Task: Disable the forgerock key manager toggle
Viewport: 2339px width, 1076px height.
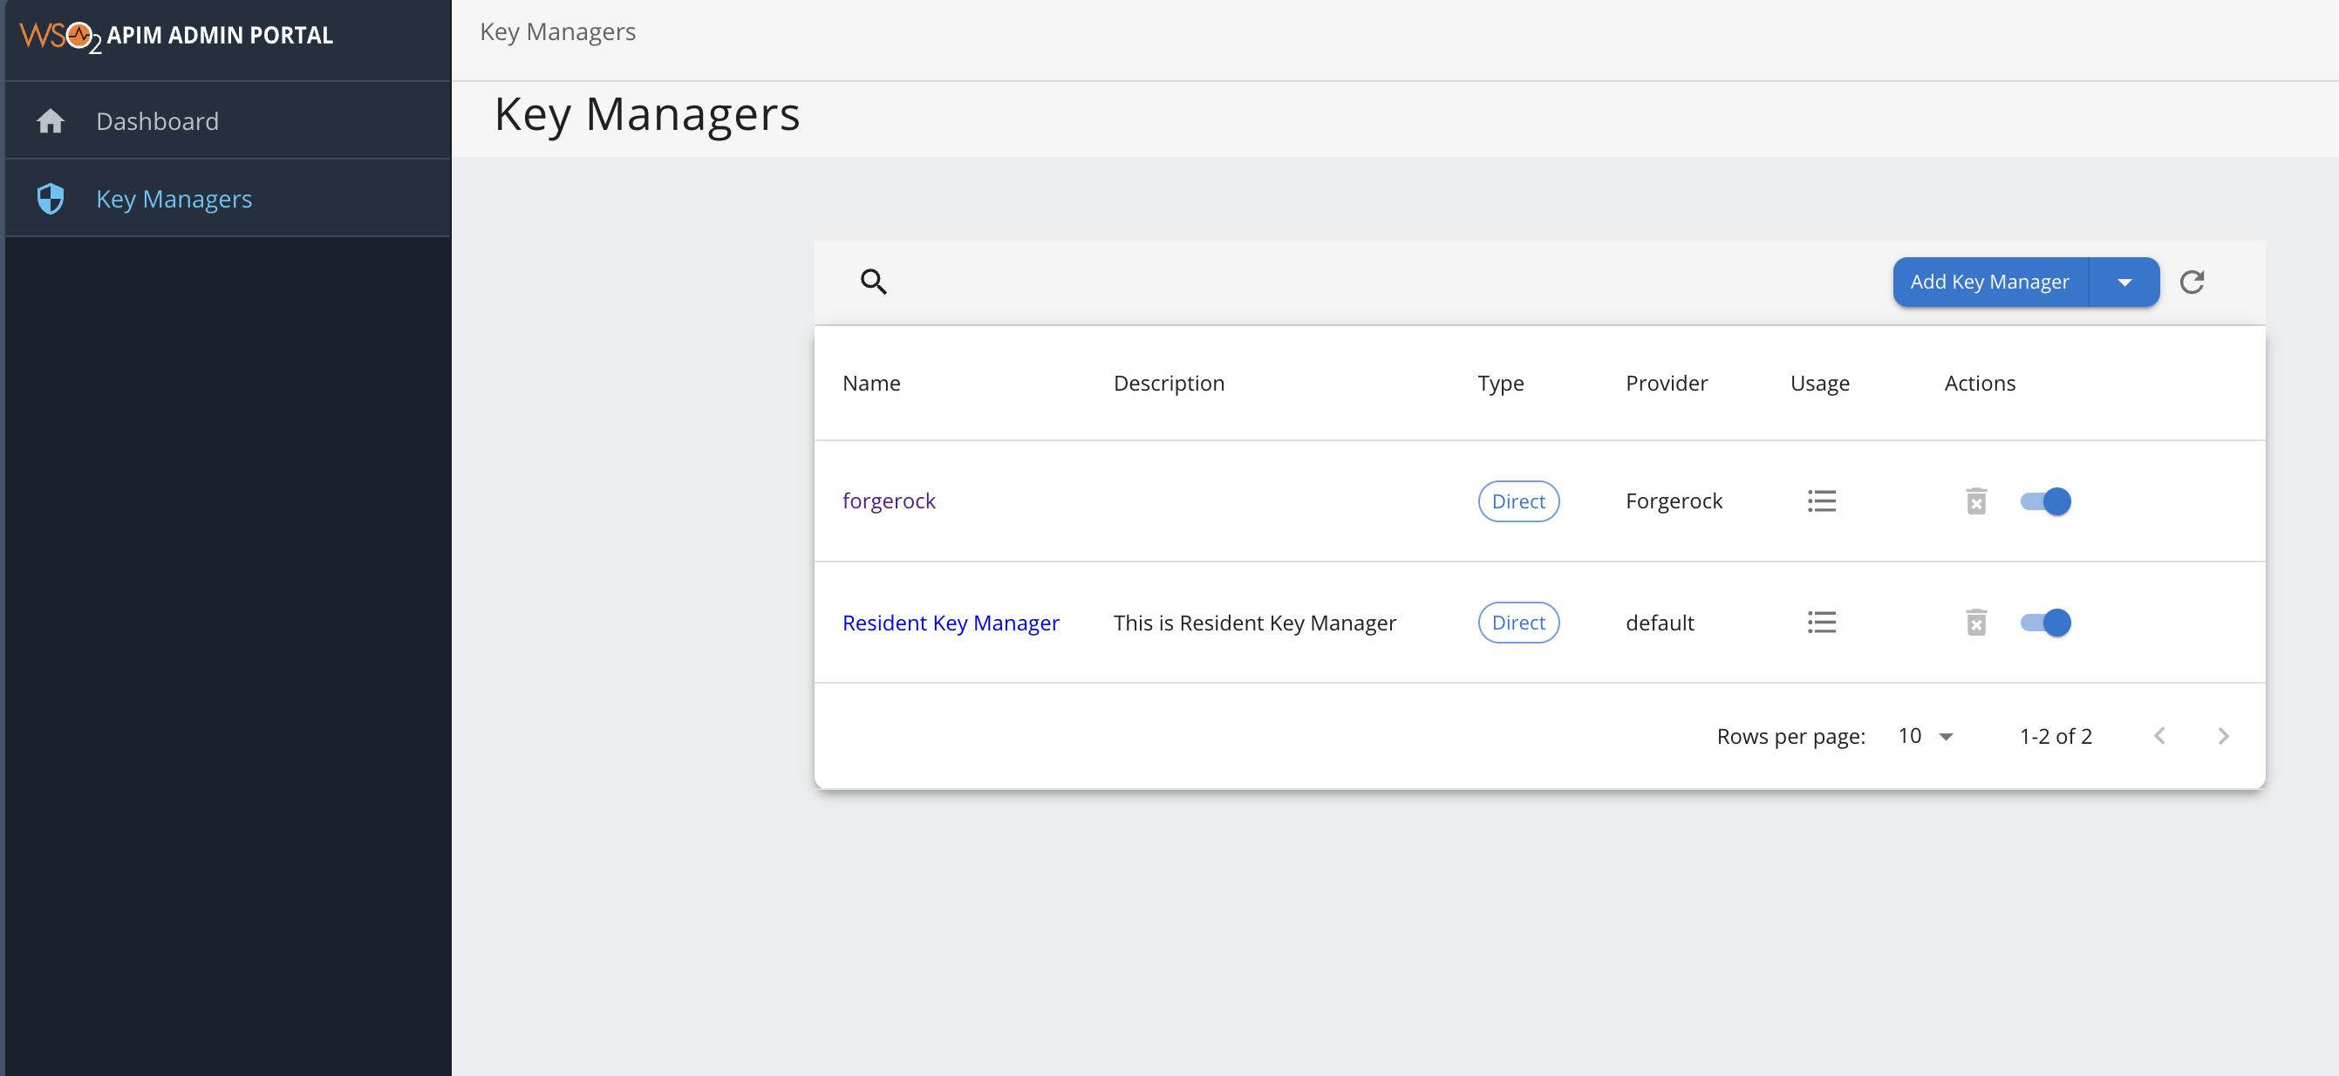Action: [2045, 501]
